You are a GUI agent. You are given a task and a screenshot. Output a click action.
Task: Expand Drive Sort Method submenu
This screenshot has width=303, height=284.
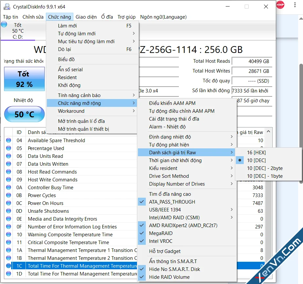click(187, 176)
